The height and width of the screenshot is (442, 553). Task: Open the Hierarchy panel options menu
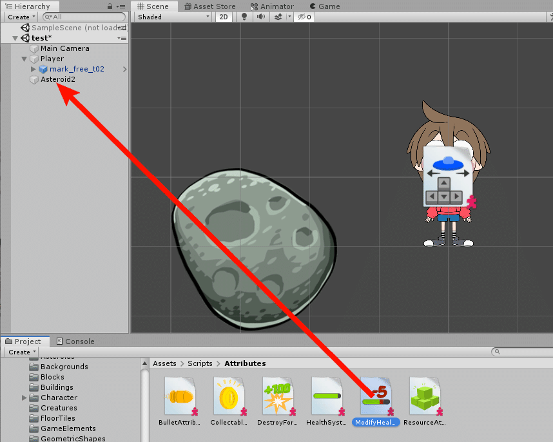(x=121, y=6)
